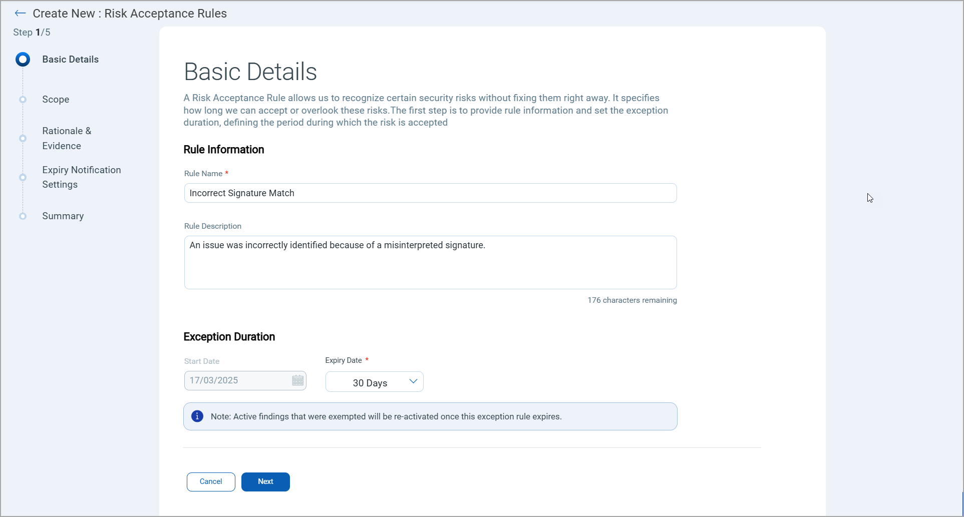The height and width of the screenshot is (517, 964).
Task: Click the 176 characters remaining counter
Action: click(632, 300)
